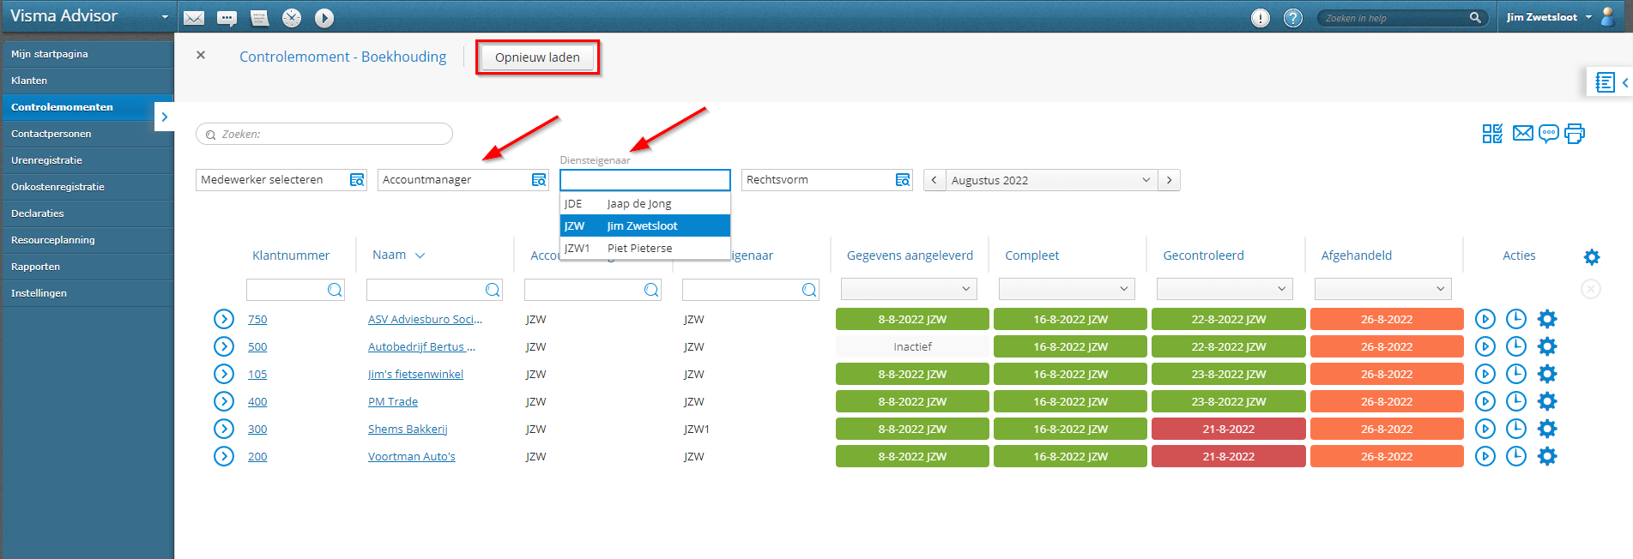
Task: Click lookup icon in Accountmanager field
Action: click(x=538, y=180)
